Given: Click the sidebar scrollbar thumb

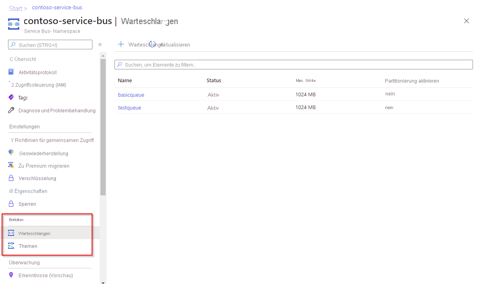Looking at the screenshot, I should click(x=103, y=127).
